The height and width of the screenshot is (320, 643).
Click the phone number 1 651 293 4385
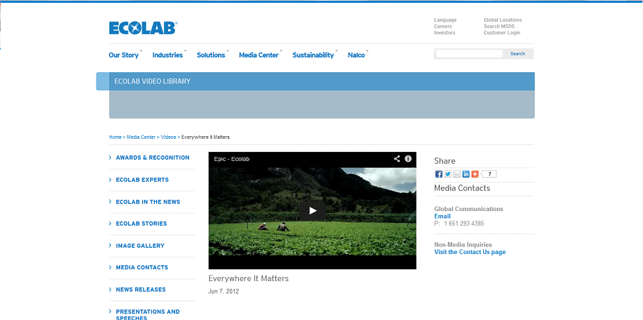pyautogui.click(x=464, y=224)
